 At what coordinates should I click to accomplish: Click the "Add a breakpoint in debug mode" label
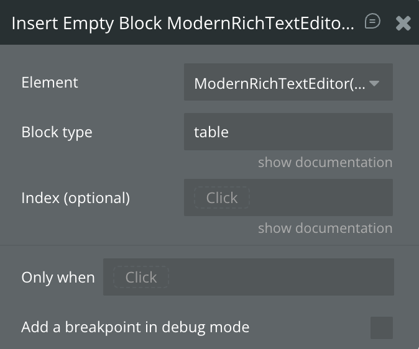coord(135,327)
